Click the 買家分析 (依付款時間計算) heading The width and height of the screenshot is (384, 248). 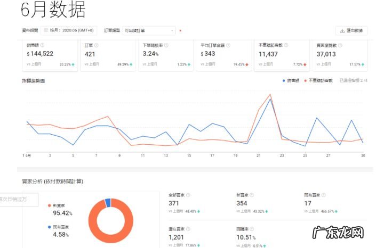click(53, 181)
